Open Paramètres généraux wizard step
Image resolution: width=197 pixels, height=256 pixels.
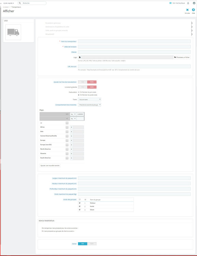pos(53,23)
